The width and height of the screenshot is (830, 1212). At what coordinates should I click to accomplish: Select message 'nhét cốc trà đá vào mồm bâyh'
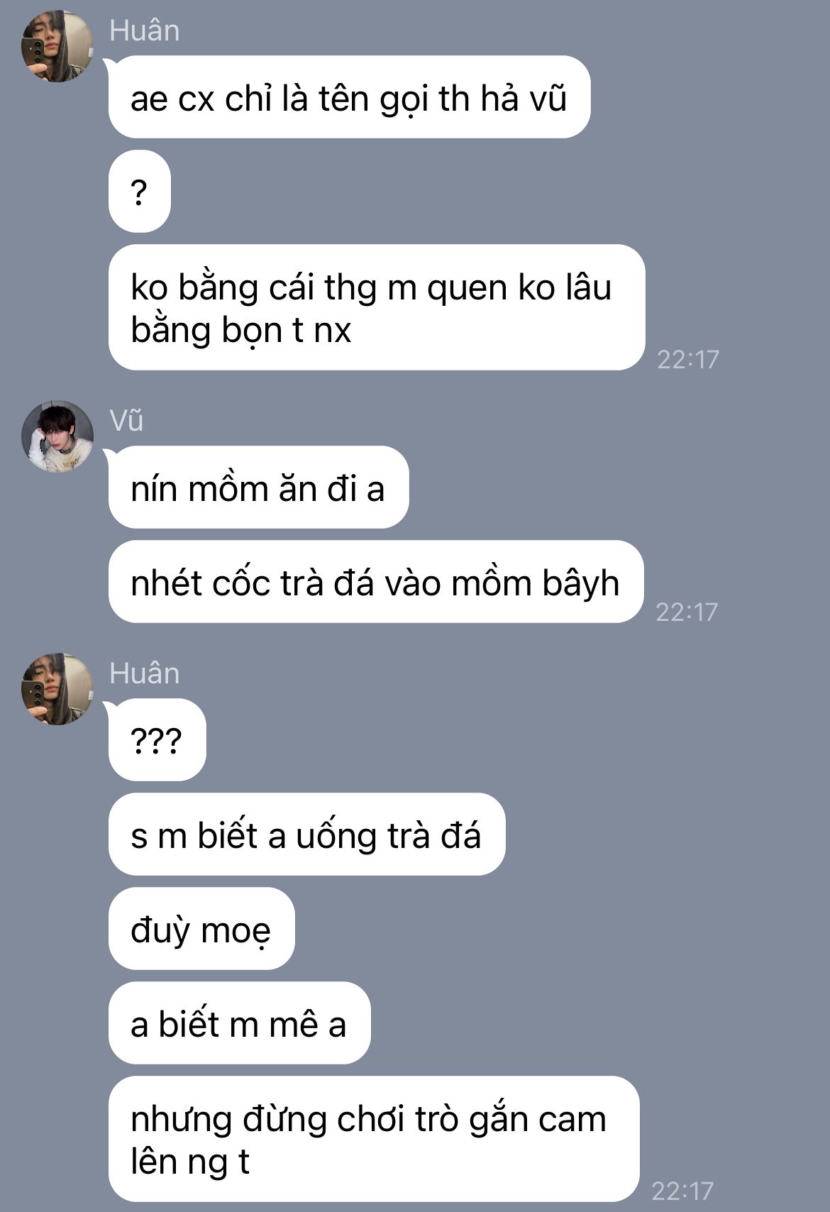tap(376, 582)
